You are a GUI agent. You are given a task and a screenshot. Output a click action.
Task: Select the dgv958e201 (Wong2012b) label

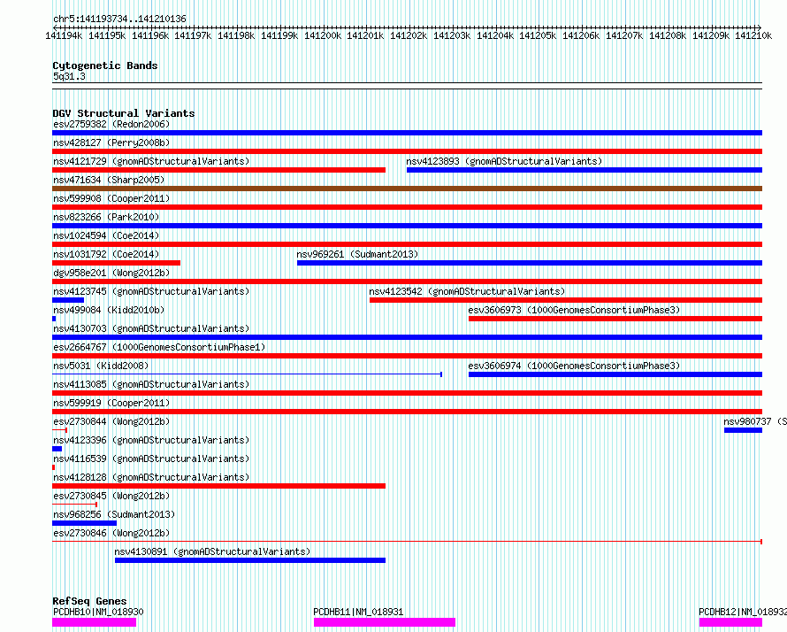pyautogui.click(x=111, y=273)
